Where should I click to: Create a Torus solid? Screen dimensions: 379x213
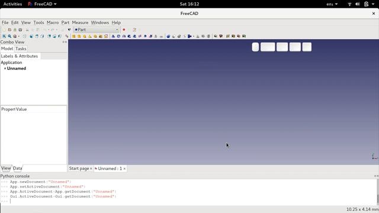point(95,36)
